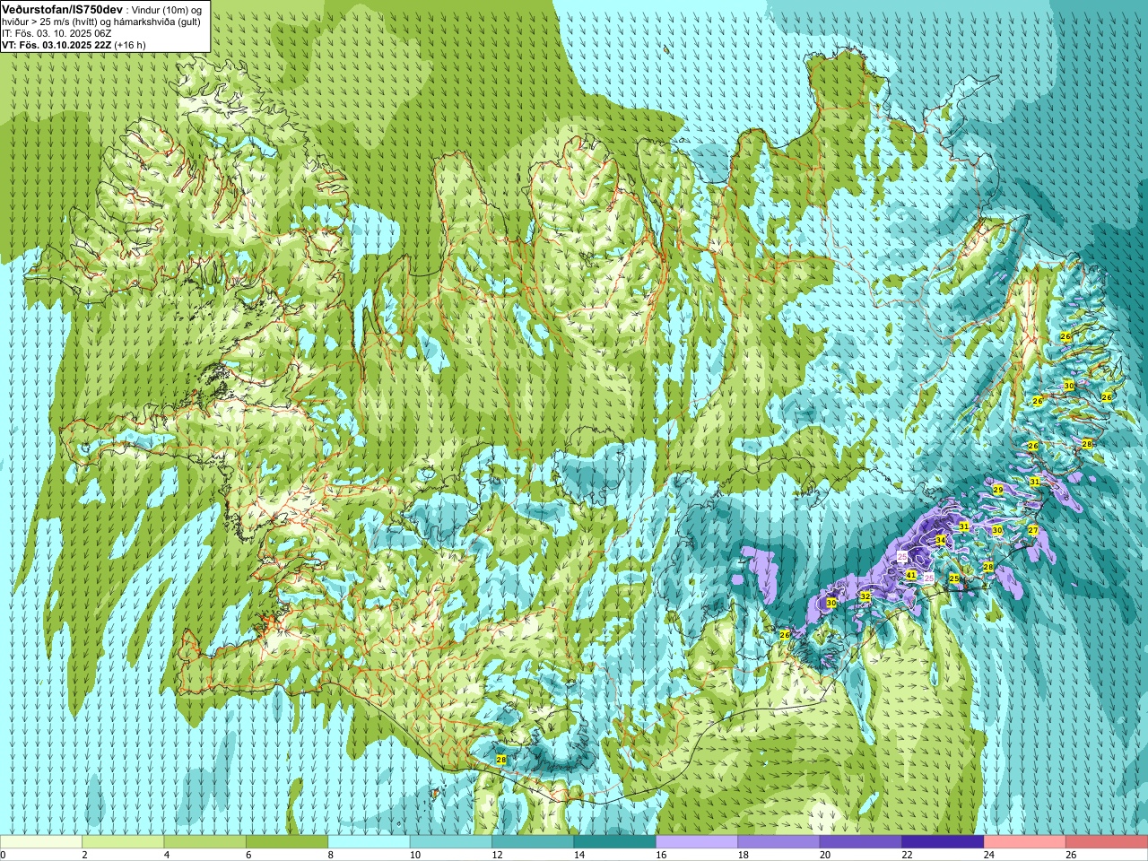The image size is (1148, 861).
Task: Click the 4–6 m/s green legend swatch
Action: click(x=204, y=842)
